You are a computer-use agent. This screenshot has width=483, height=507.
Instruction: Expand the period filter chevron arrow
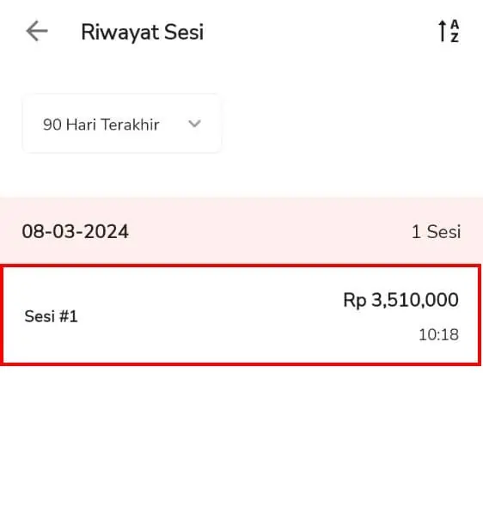(194, 124)
